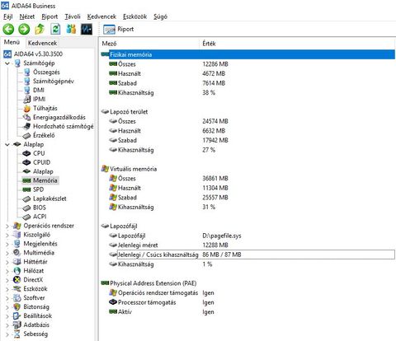Screen dimensions: 396x341
Task: Click the CPU chip icon
Action: pos(26,153)
